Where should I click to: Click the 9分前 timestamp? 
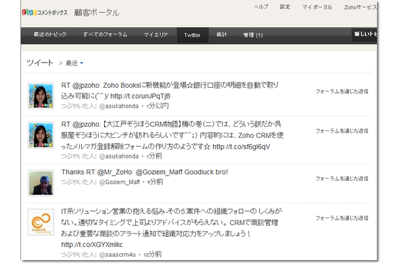155,182
